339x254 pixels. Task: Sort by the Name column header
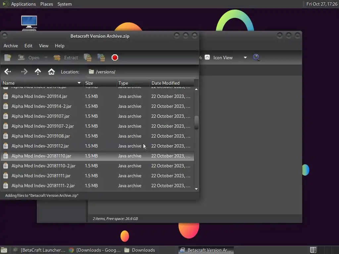(x=41, y=83)
